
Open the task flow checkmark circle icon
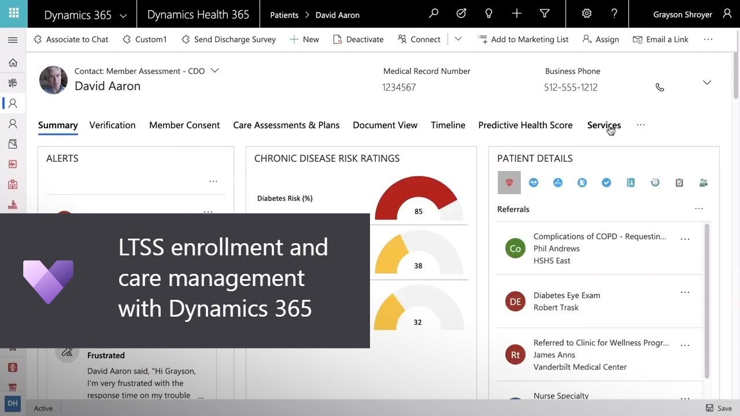[x=461, y=14]
